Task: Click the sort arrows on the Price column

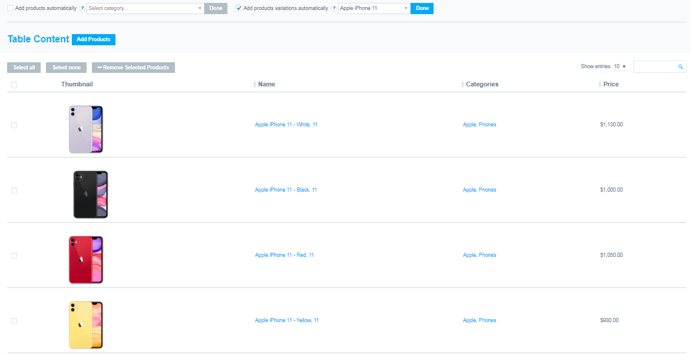Action: click(599, 84)
